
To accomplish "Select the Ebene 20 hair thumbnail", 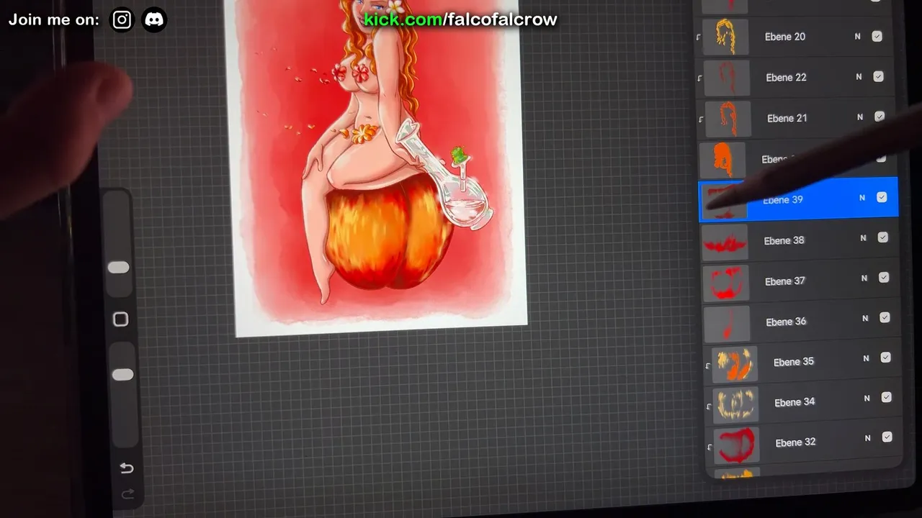I will click(725, 37).
